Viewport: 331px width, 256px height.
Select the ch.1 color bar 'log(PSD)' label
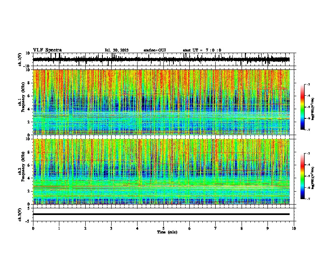313,109
